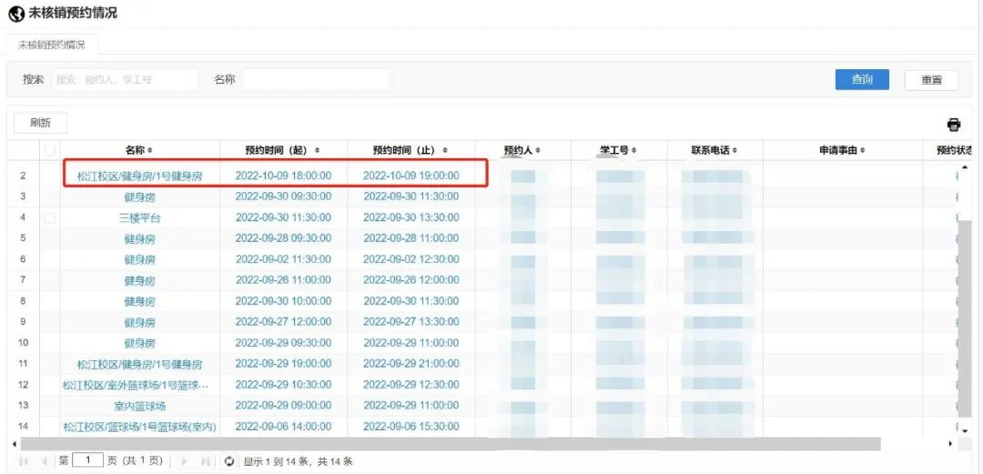Image resolution: width=983 pixels, height=474 pixels.
Task: Toggle the select-all checkbox in table header
Action: (50, 150)
